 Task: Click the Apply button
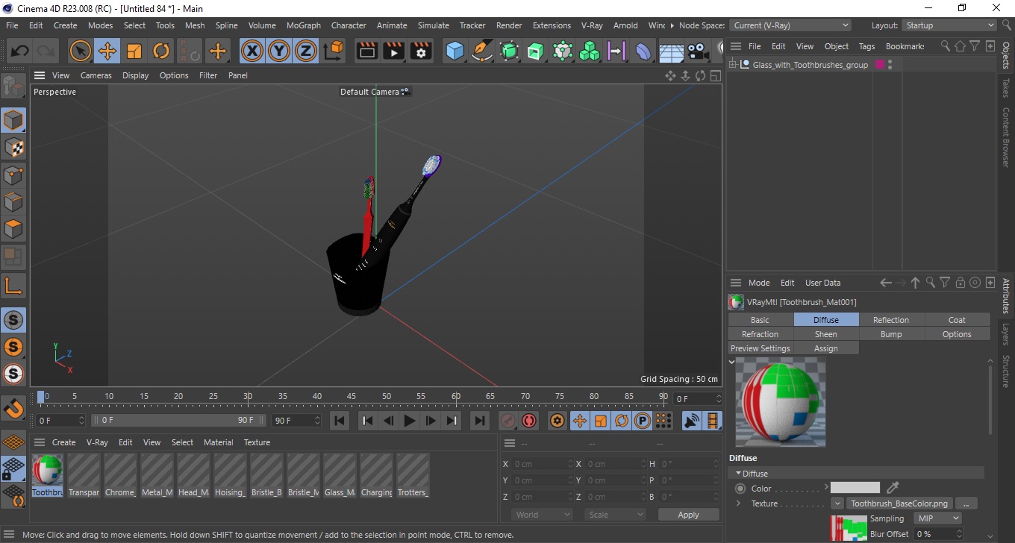tap(688, 515)
